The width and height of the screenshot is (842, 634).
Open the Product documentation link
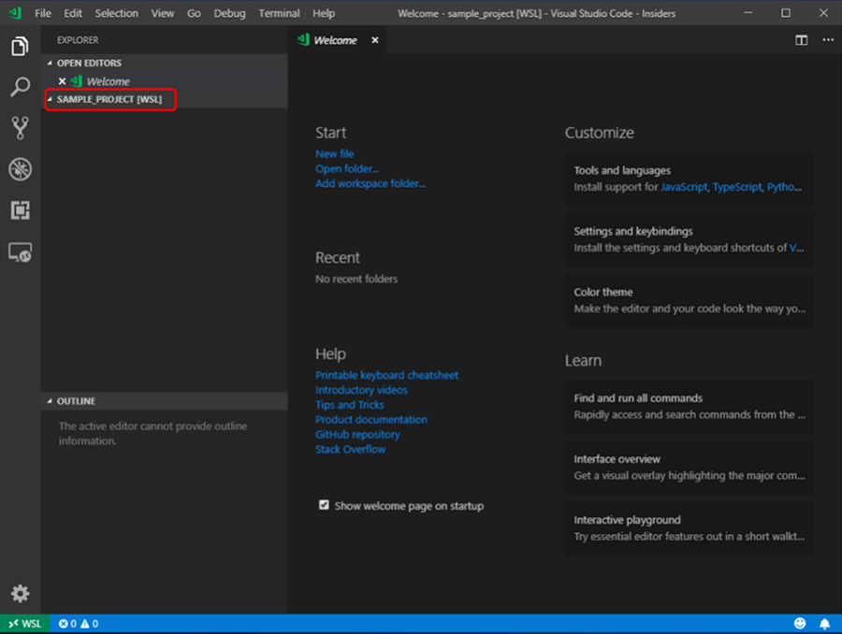coord(371,420)
